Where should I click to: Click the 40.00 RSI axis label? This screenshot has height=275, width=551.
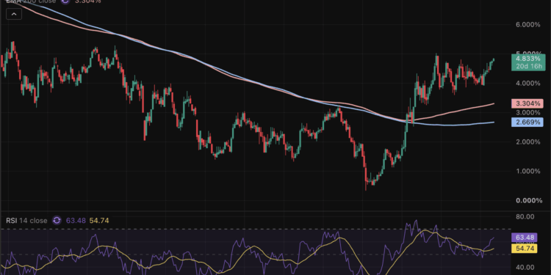point(525,267)
